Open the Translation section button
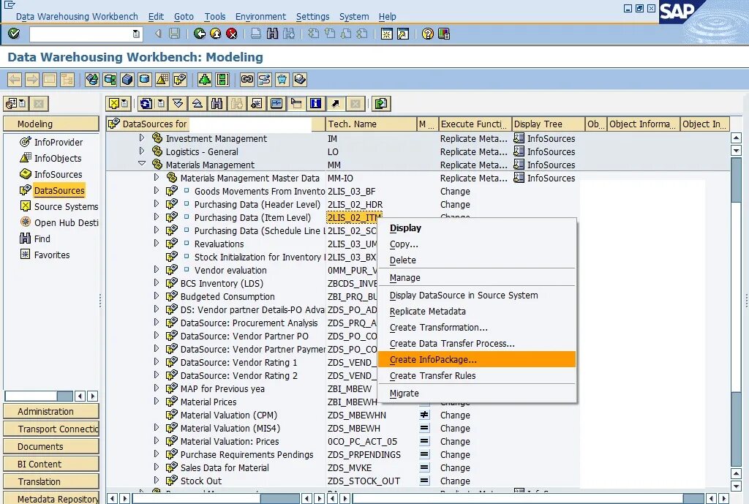The height and width of the screenshot is (504, 749). click(x=51, y=481)
